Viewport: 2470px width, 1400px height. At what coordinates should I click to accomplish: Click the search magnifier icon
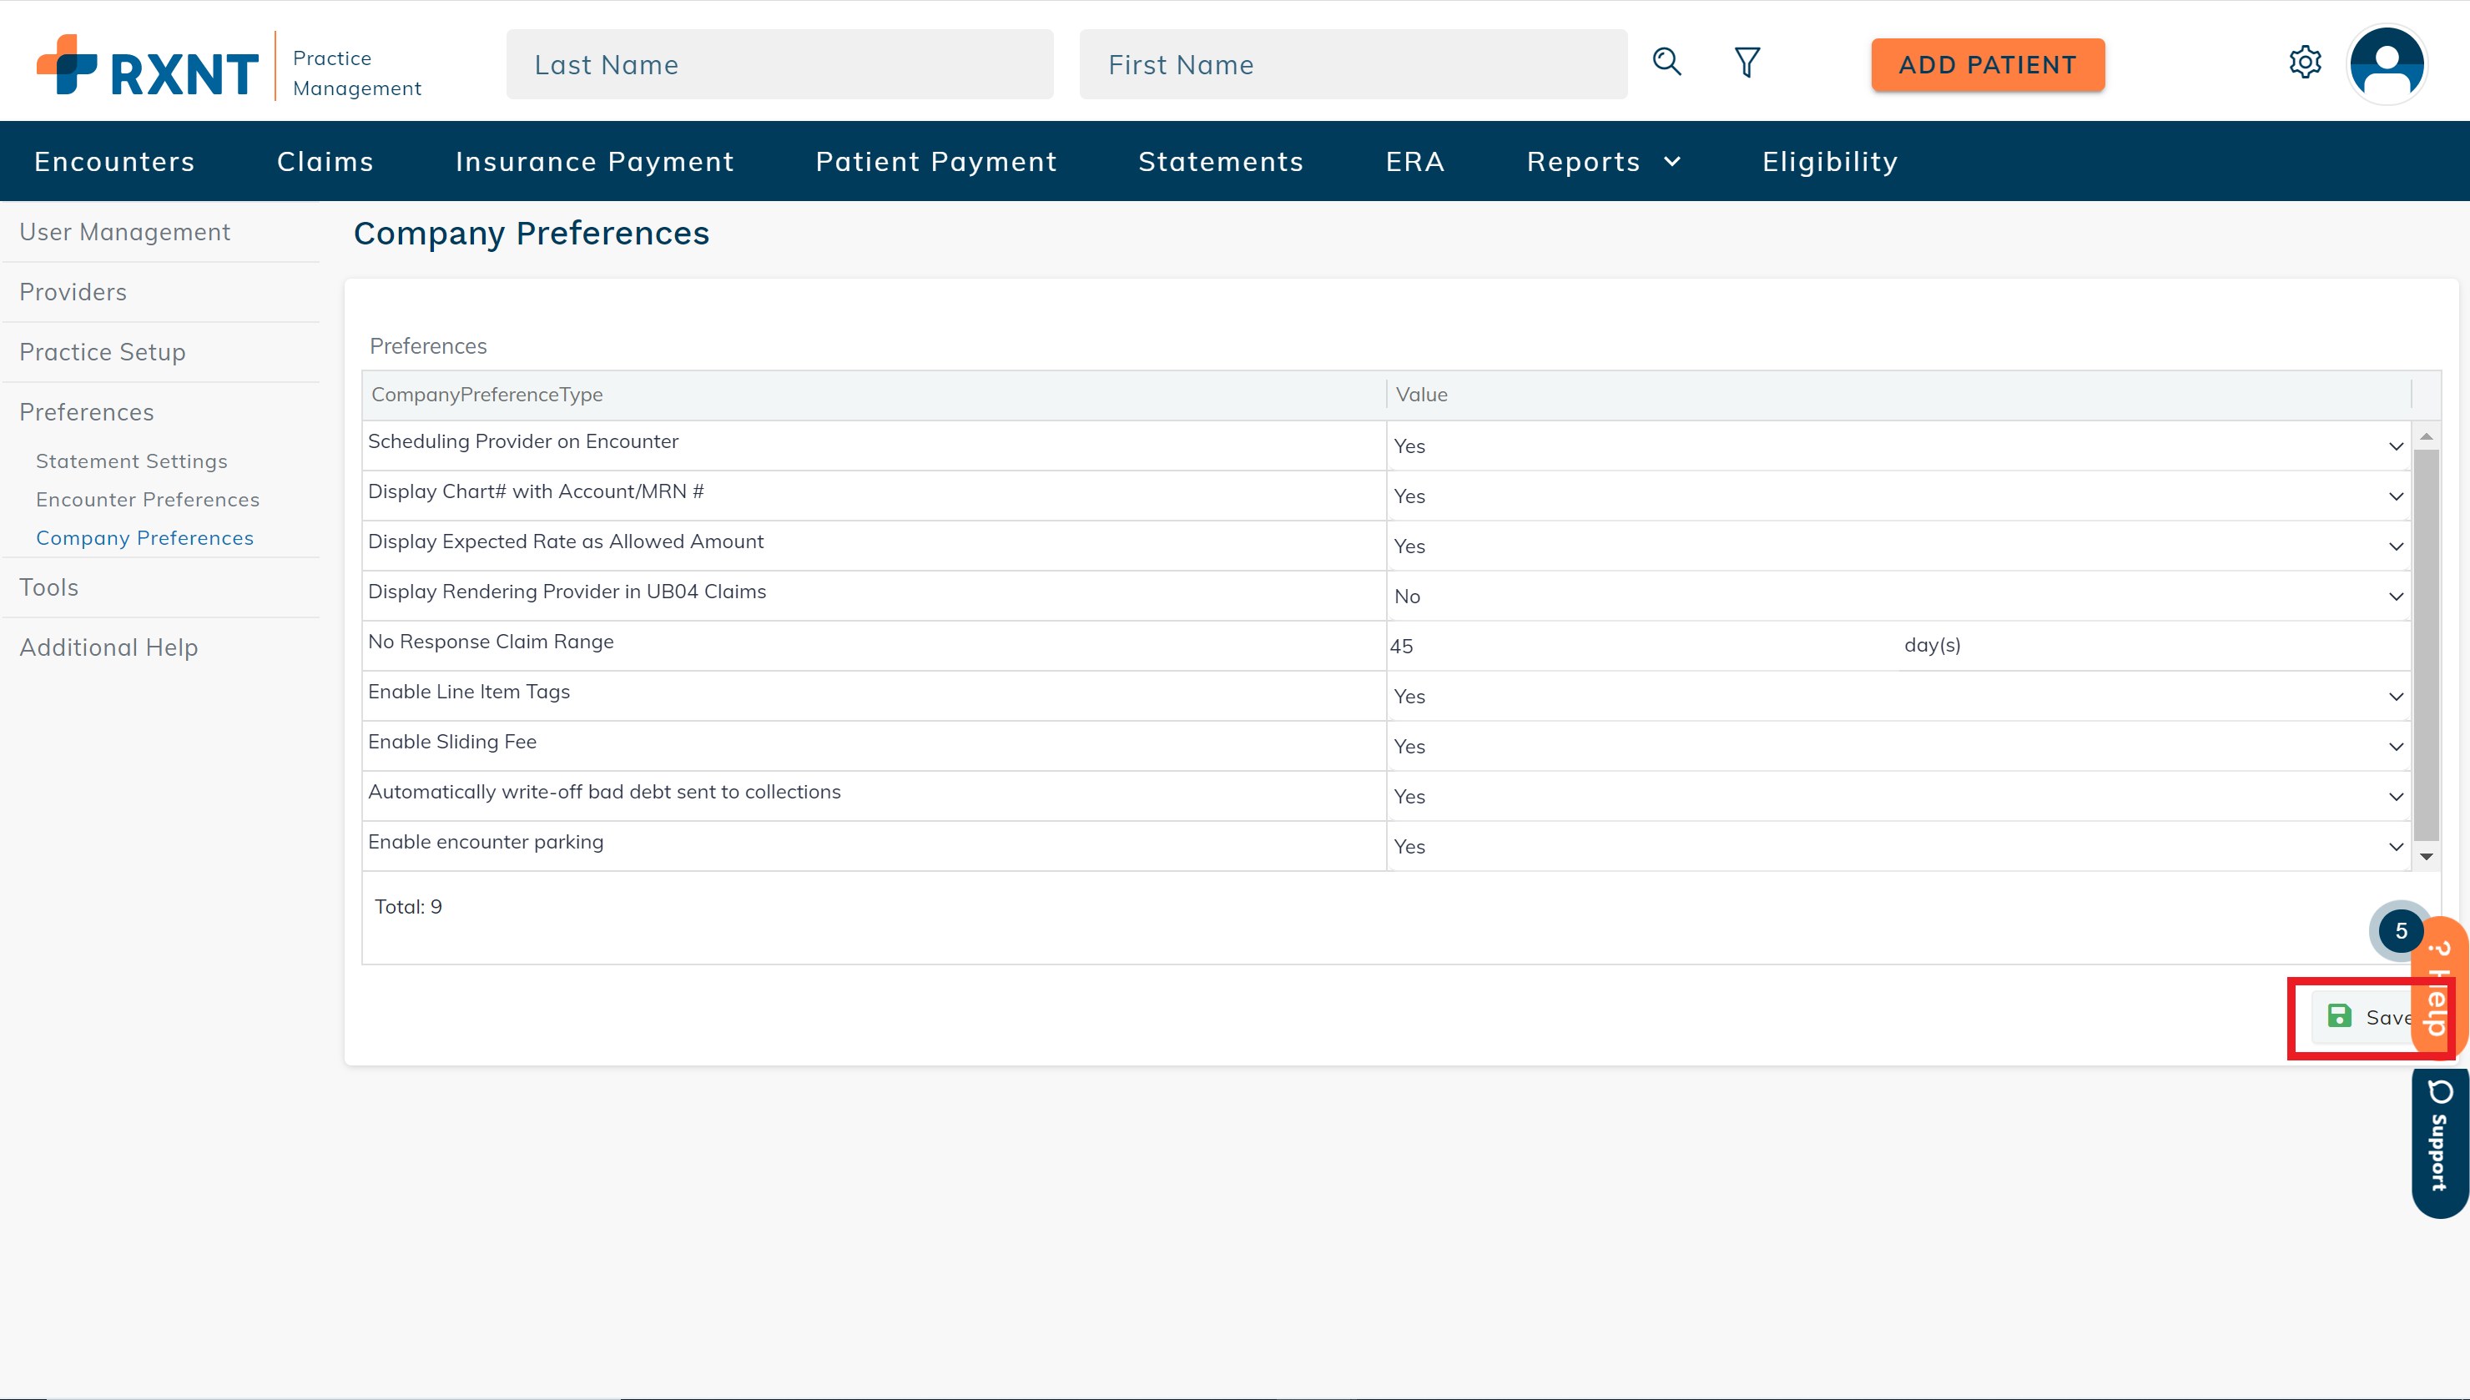(1666, 63)
